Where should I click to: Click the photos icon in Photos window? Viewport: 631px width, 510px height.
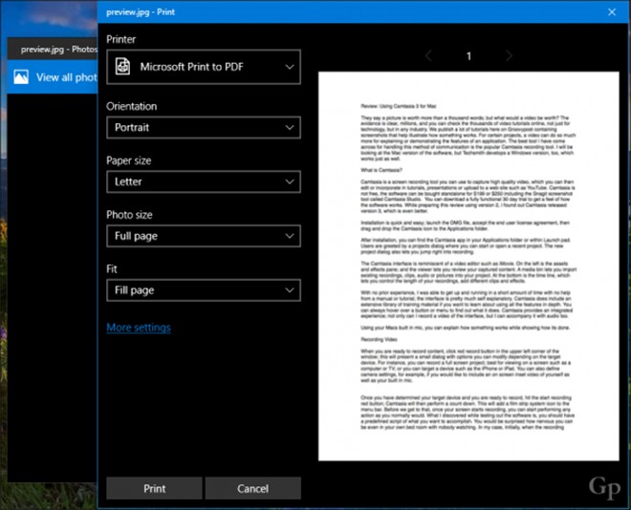pos(21,76)
